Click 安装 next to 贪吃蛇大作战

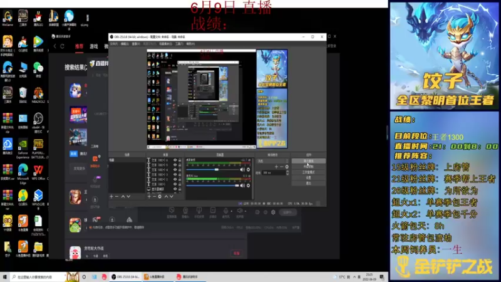[237, 253]
